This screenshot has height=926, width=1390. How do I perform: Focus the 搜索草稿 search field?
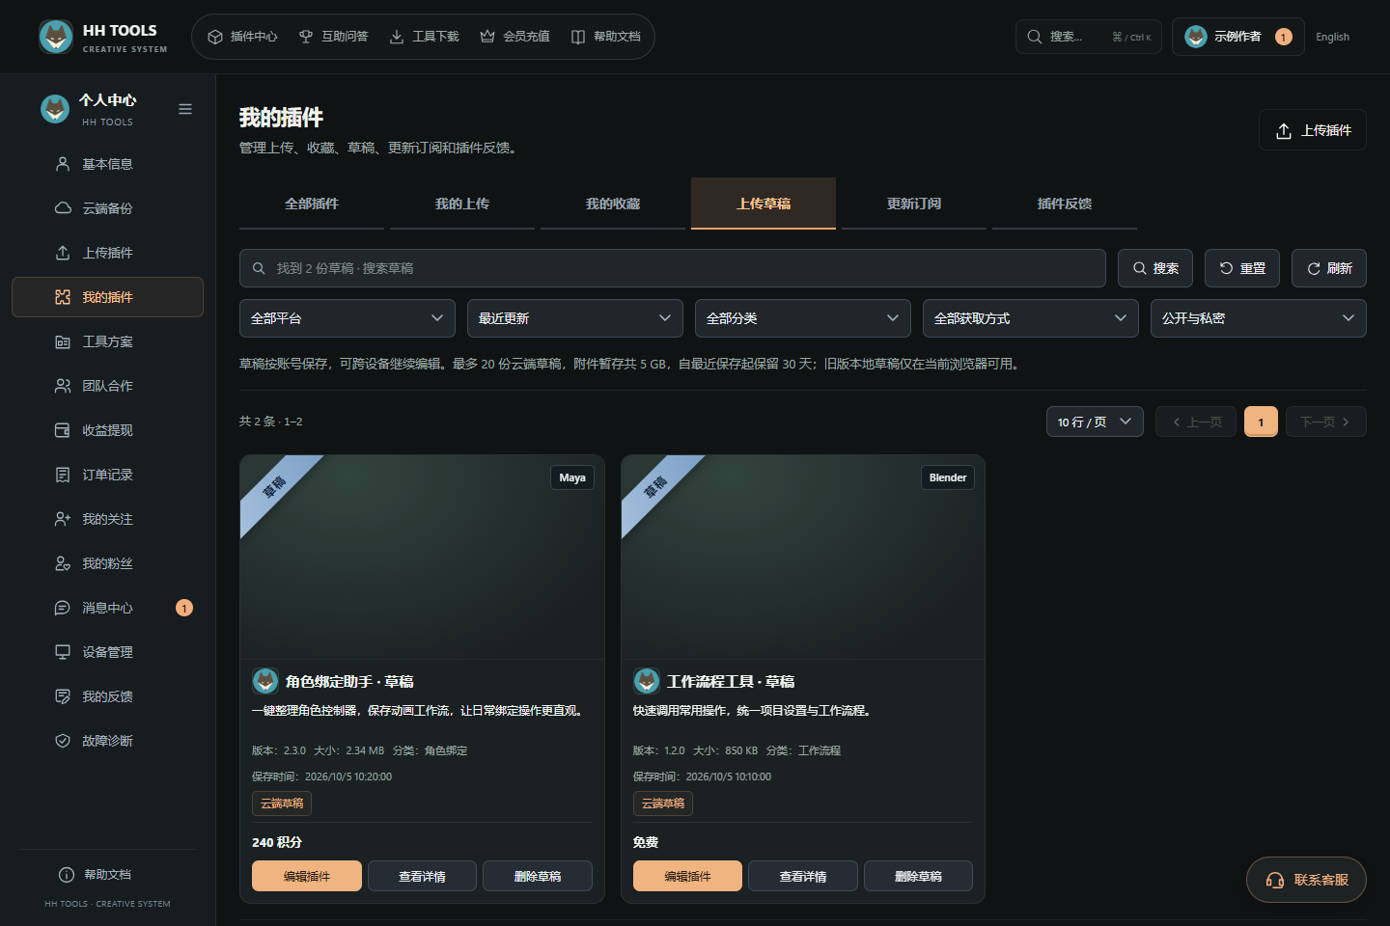point(673,268)
